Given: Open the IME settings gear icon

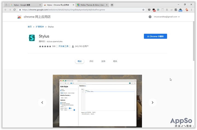Looking at the screenshot, I should [x=190, y=126].
